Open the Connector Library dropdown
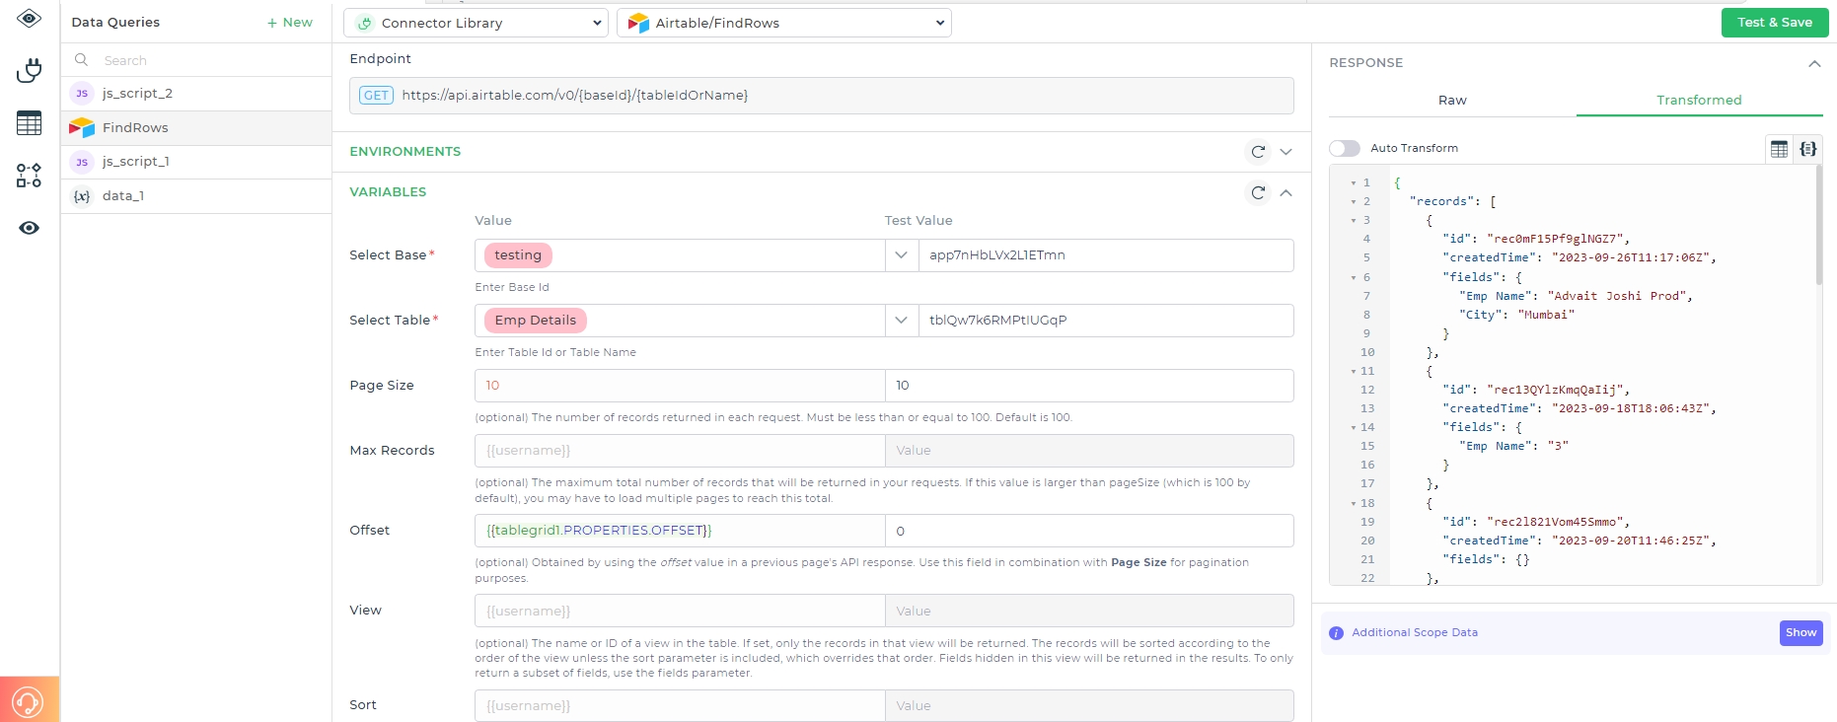The width and height of the screenshot is (1837, 722). coord(476,23)
